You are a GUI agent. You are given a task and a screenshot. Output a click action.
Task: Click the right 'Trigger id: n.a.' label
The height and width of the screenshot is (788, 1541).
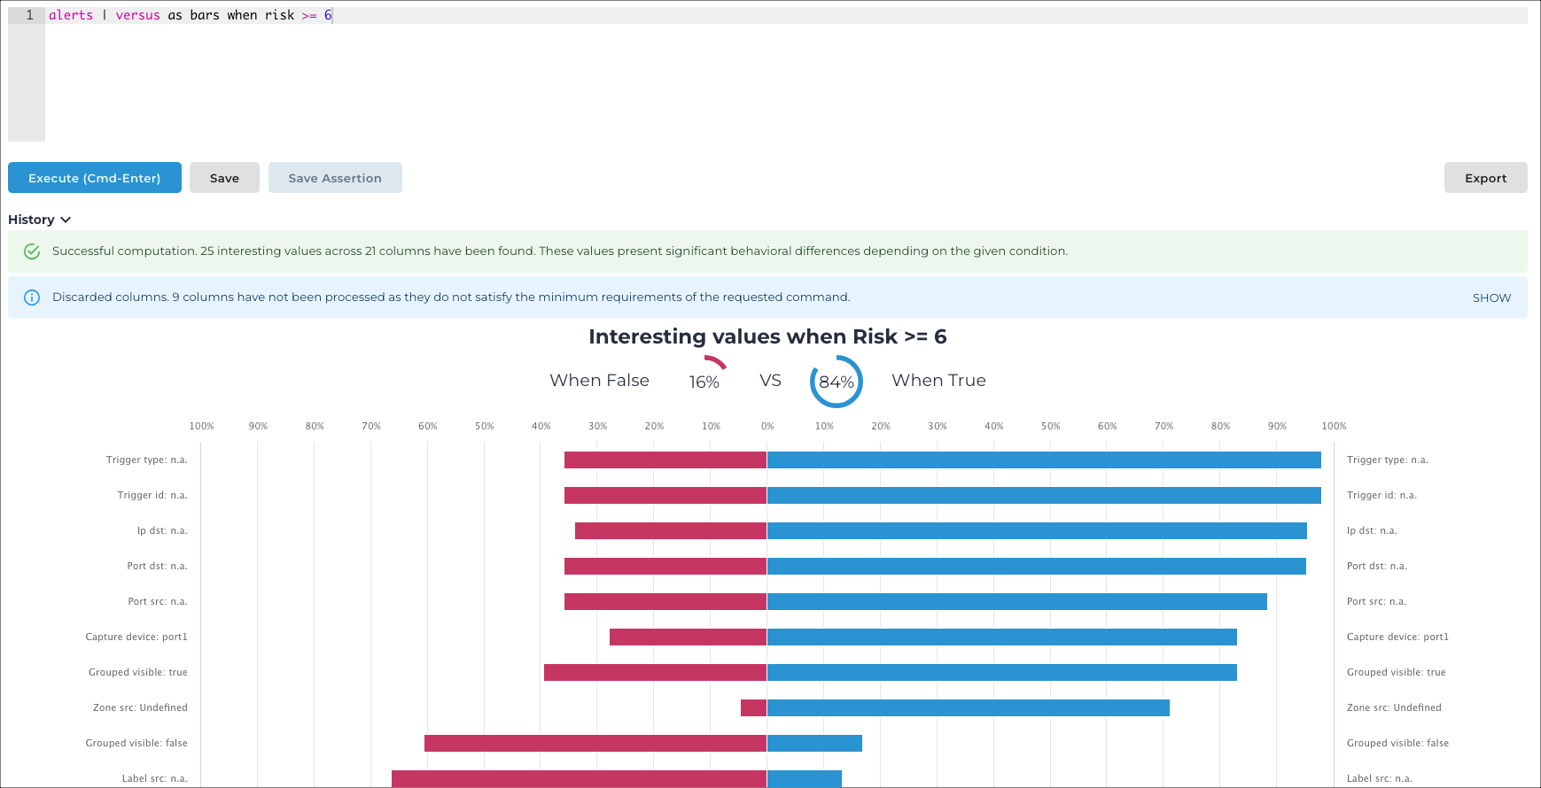pyautogui.click(x=1382, y=495)
